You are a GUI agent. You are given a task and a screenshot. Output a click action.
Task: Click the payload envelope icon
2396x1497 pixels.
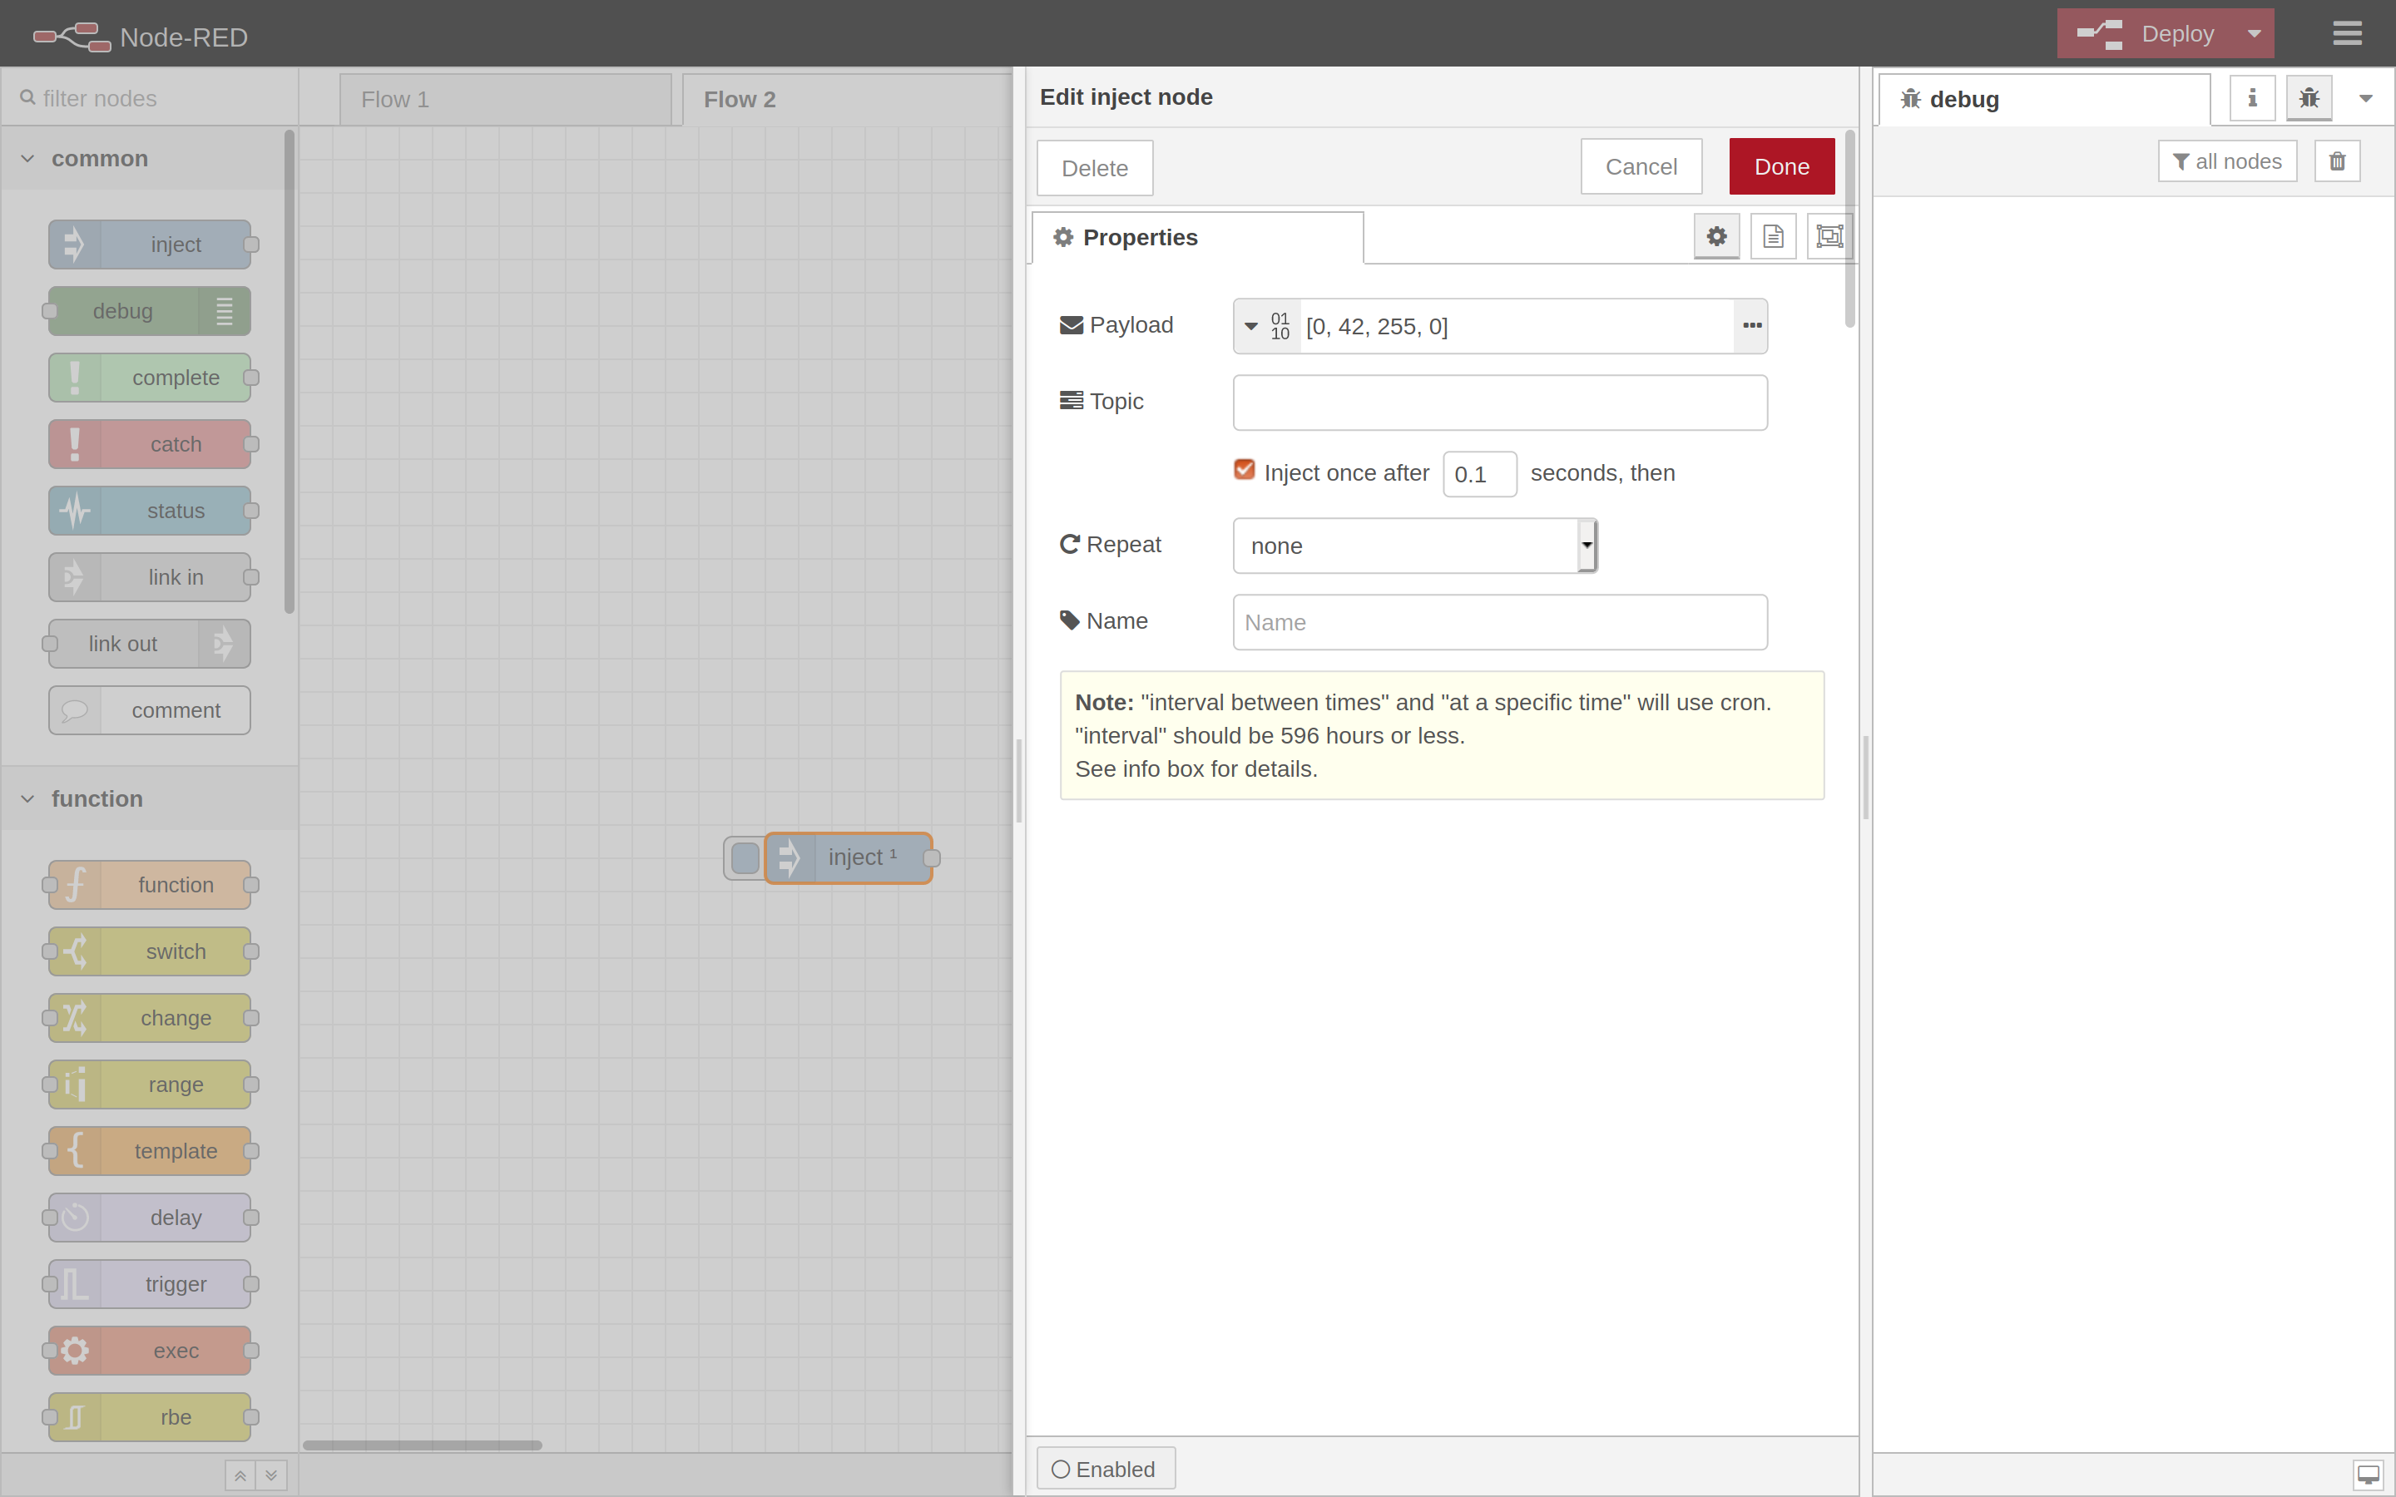point(1072,324)
